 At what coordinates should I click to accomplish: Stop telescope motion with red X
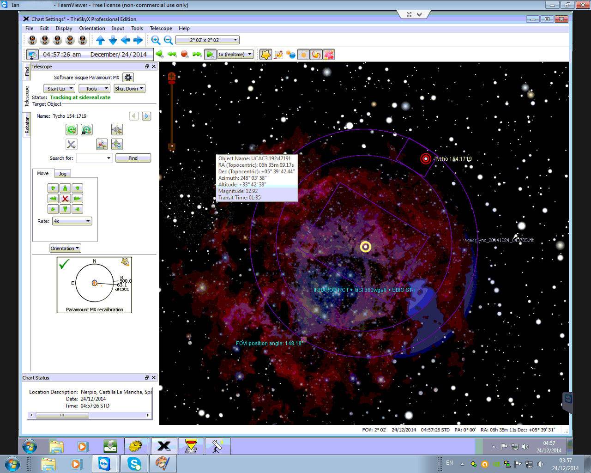tap(65, 199)
